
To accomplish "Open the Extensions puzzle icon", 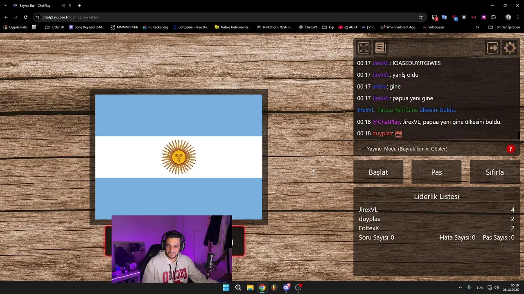I will [493, 17].
